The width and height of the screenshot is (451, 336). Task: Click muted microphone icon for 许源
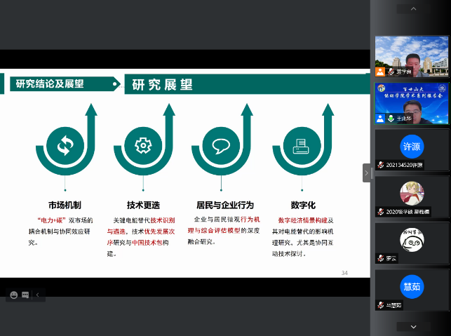click(379, 165)
